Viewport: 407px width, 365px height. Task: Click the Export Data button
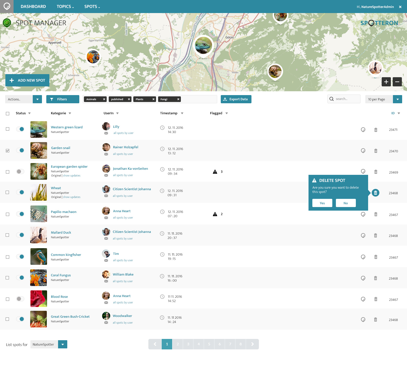[236, 99]
